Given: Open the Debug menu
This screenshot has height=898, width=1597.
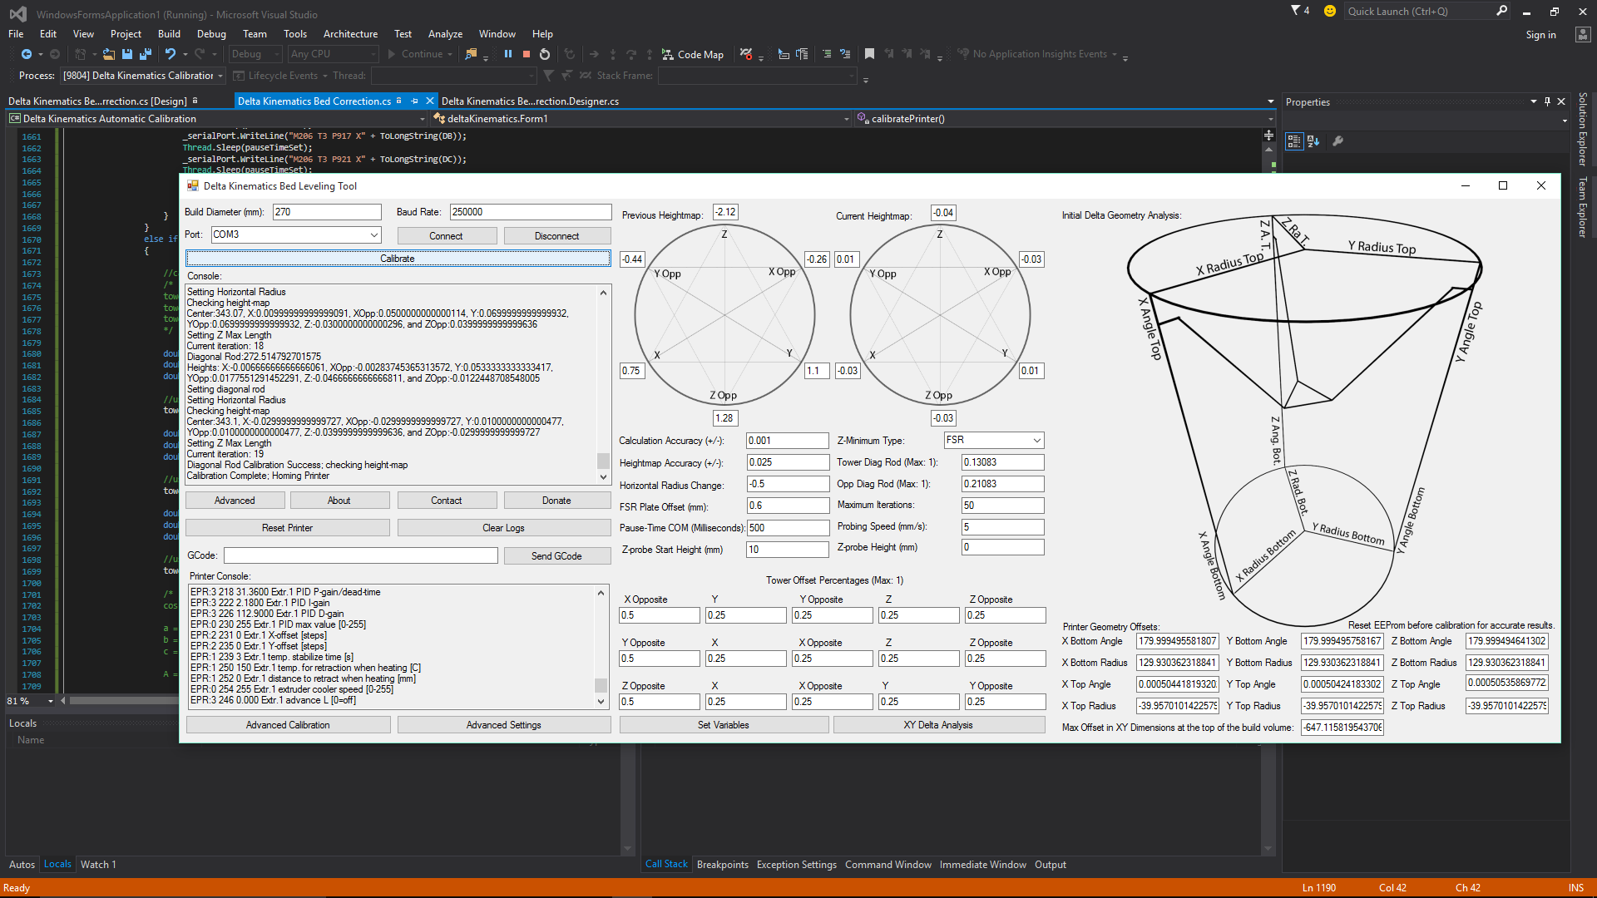Looking at the screenshot, I should click(x=211, y=34).
